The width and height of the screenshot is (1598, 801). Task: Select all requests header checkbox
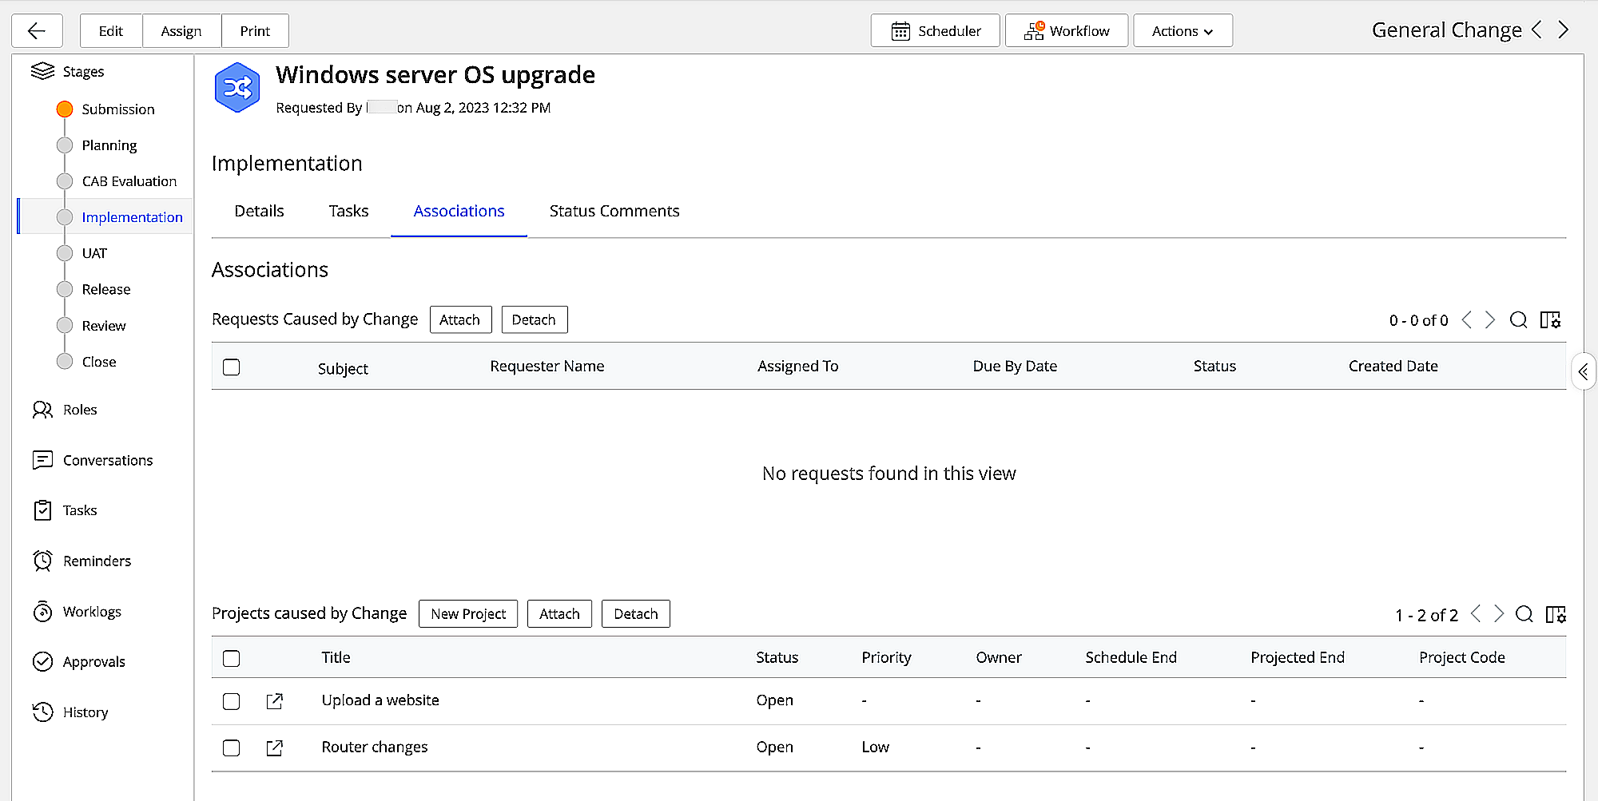point(232,367)
